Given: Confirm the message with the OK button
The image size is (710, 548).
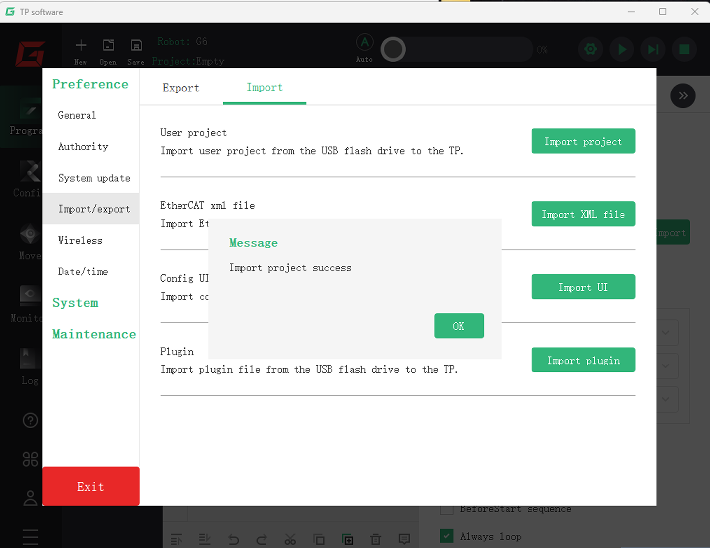Looking at the screenshot, I should 459,326.
